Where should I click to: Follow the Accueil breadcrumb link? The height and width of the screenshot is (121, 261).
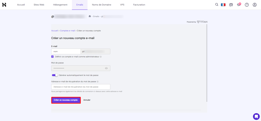(x=55, y=31)
